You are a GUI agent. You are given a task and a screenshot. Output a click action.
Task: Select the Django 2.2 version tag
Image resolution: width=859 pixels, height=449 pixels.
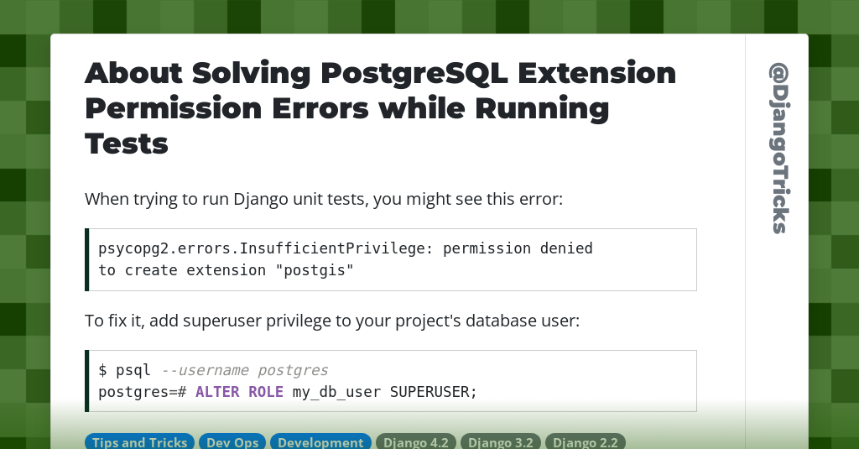[585, 442]
